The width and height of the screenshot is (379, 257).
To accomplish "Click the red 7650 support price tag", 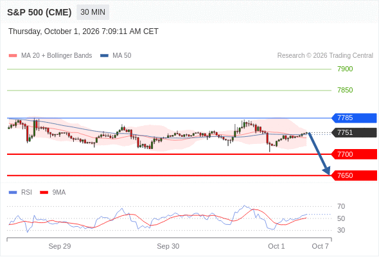I will click(x=354, y=175).
